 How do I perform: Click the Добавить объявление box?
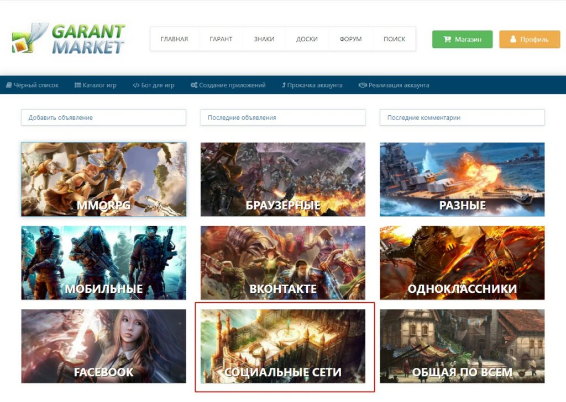tap(103, 117)
